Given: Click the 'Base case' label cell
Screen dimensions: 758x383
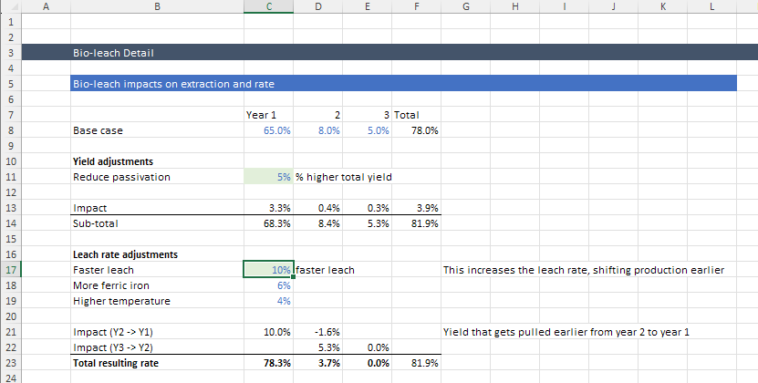Looking at the screenshot, I should 157,130.
